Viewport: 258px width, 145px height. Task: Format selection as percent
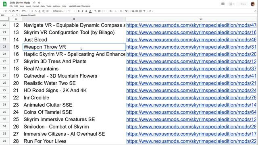(36, 11)
